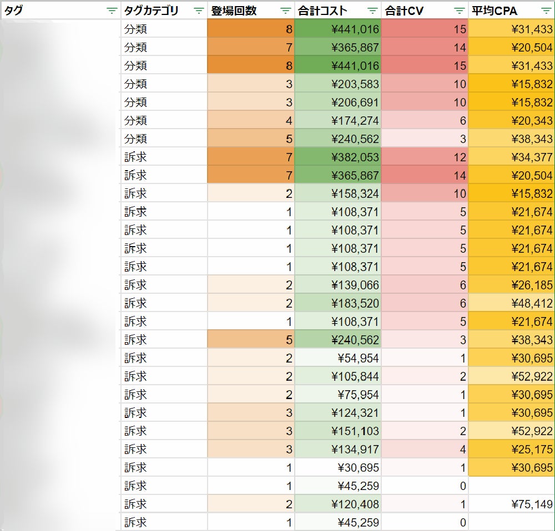Image resolution: width=555 pixels, height=531 pixels.
Task: Select the ¥174,274 cost cell
Action: (337, 120)
